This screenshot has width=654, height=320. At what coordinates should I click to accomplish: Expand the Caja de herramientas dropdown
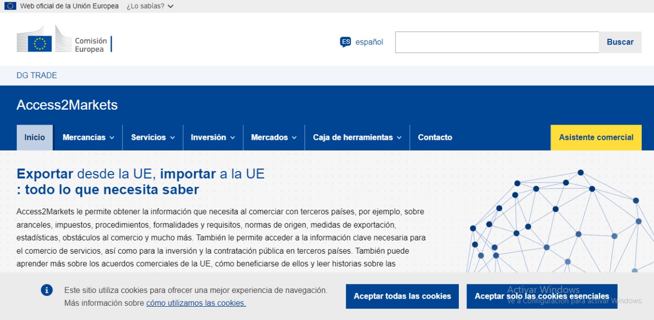tap(357, 137)
